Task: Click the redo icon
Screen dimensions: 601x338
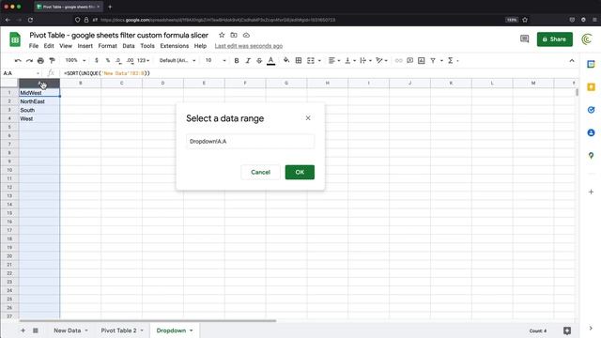Action: pyautogui.click(x=29, y=60)
